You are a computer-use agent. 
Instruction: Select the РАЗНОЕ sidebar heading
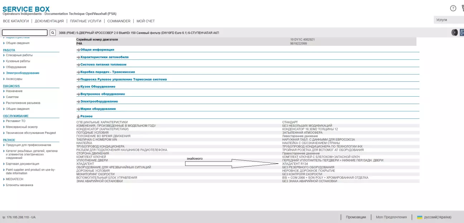pyautogui.click(x=9, y=140)
